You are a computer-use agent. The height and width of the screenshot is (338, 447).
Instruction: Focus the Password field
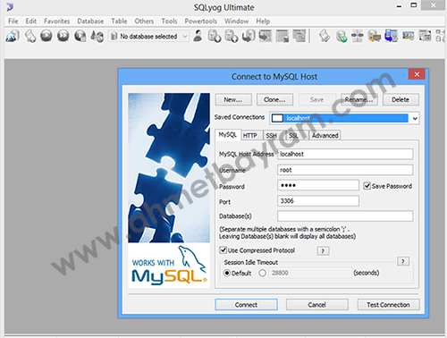point(318,185)
